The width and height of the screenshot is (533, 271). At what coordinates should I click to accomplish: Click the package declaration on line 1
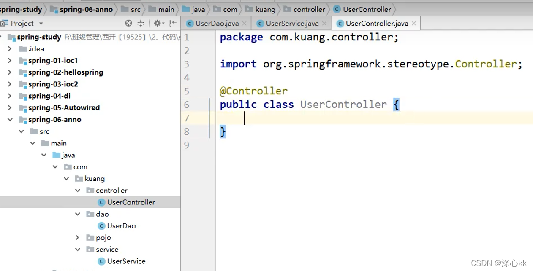click(309, 37)
